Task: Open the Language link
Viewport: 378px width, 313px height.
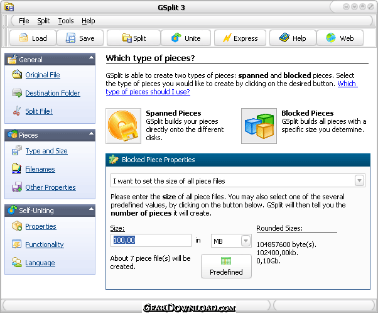Action: [40, 263]
